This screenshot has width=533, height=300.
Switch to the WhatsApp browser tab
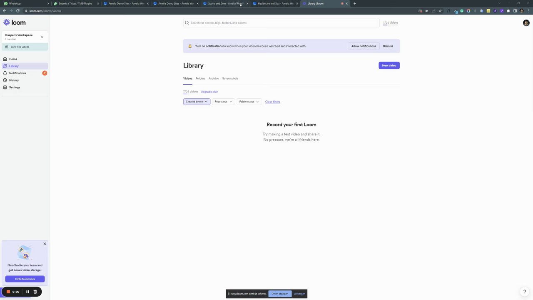[25, 3]
